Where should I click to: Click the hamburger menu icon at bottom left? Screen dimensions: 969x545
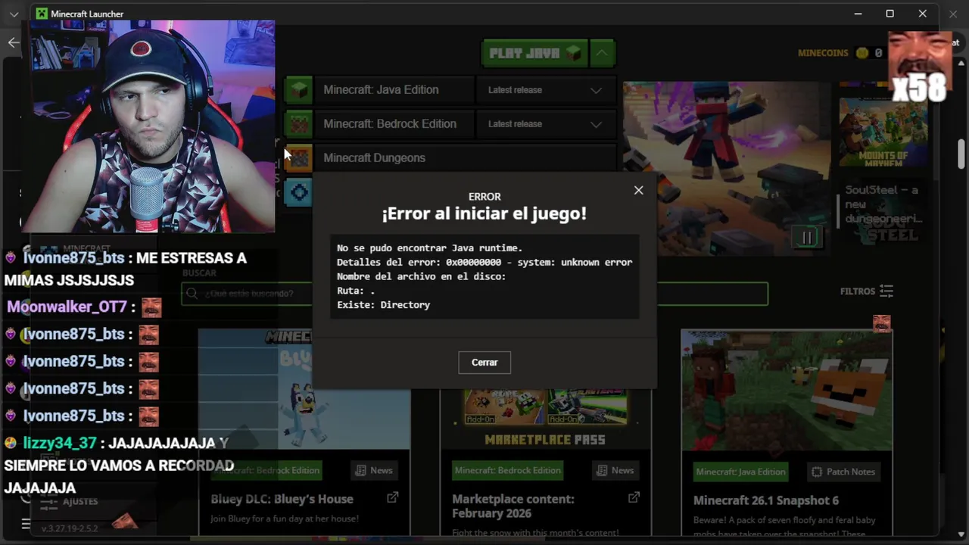(26, 524)
